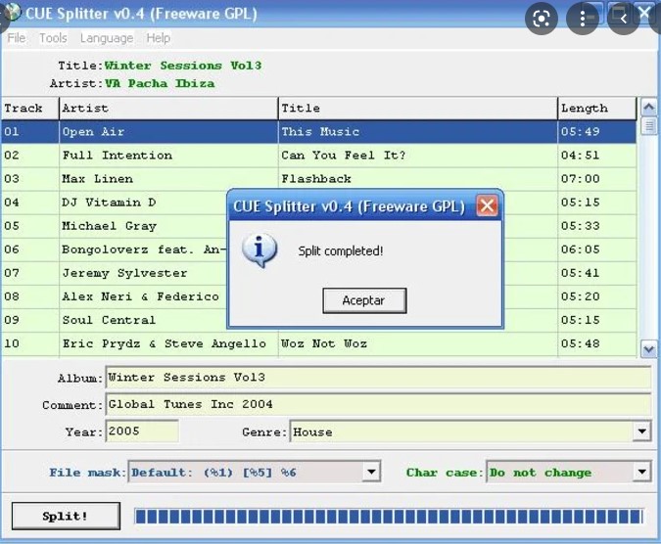Viewport: 661px width, 544px height.
Task: Click the track list scrollbar thumb
Action: coord(649,125)
